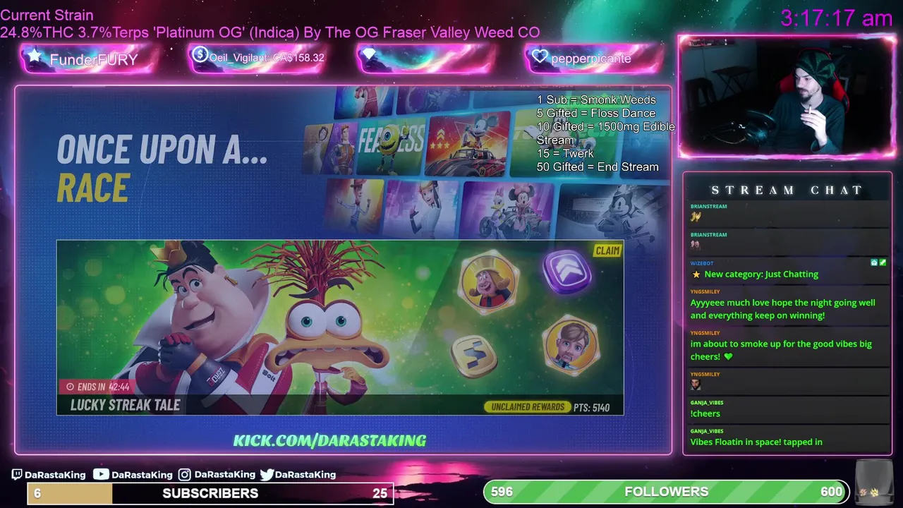
Task: Select the purple chevron upgrade token
Action: click(567, 272)
